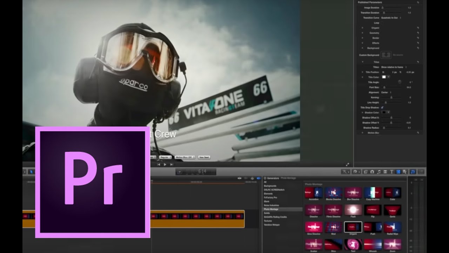The height and width of the screenshot is (253, 449).
Task: Reset the Border parameter group
Action: (418, 38)
